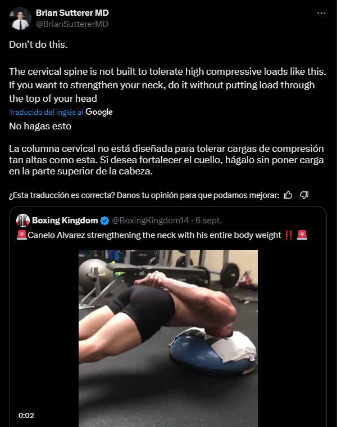Click the @BrianSuttererMD handle
This screenshot has width=337, height=427.
click(72, 24)
